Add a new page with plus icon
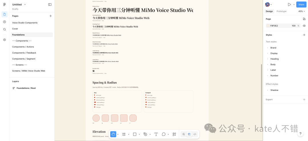 (50, 16)
